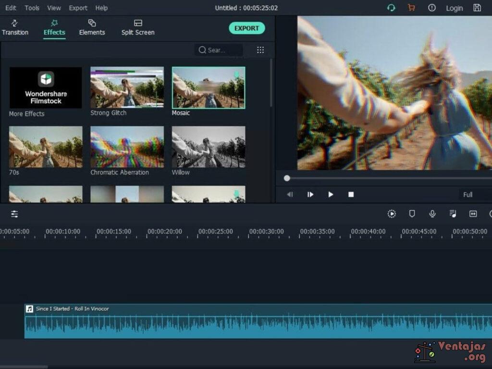Click the headset support icon

(x=391, y=8)
